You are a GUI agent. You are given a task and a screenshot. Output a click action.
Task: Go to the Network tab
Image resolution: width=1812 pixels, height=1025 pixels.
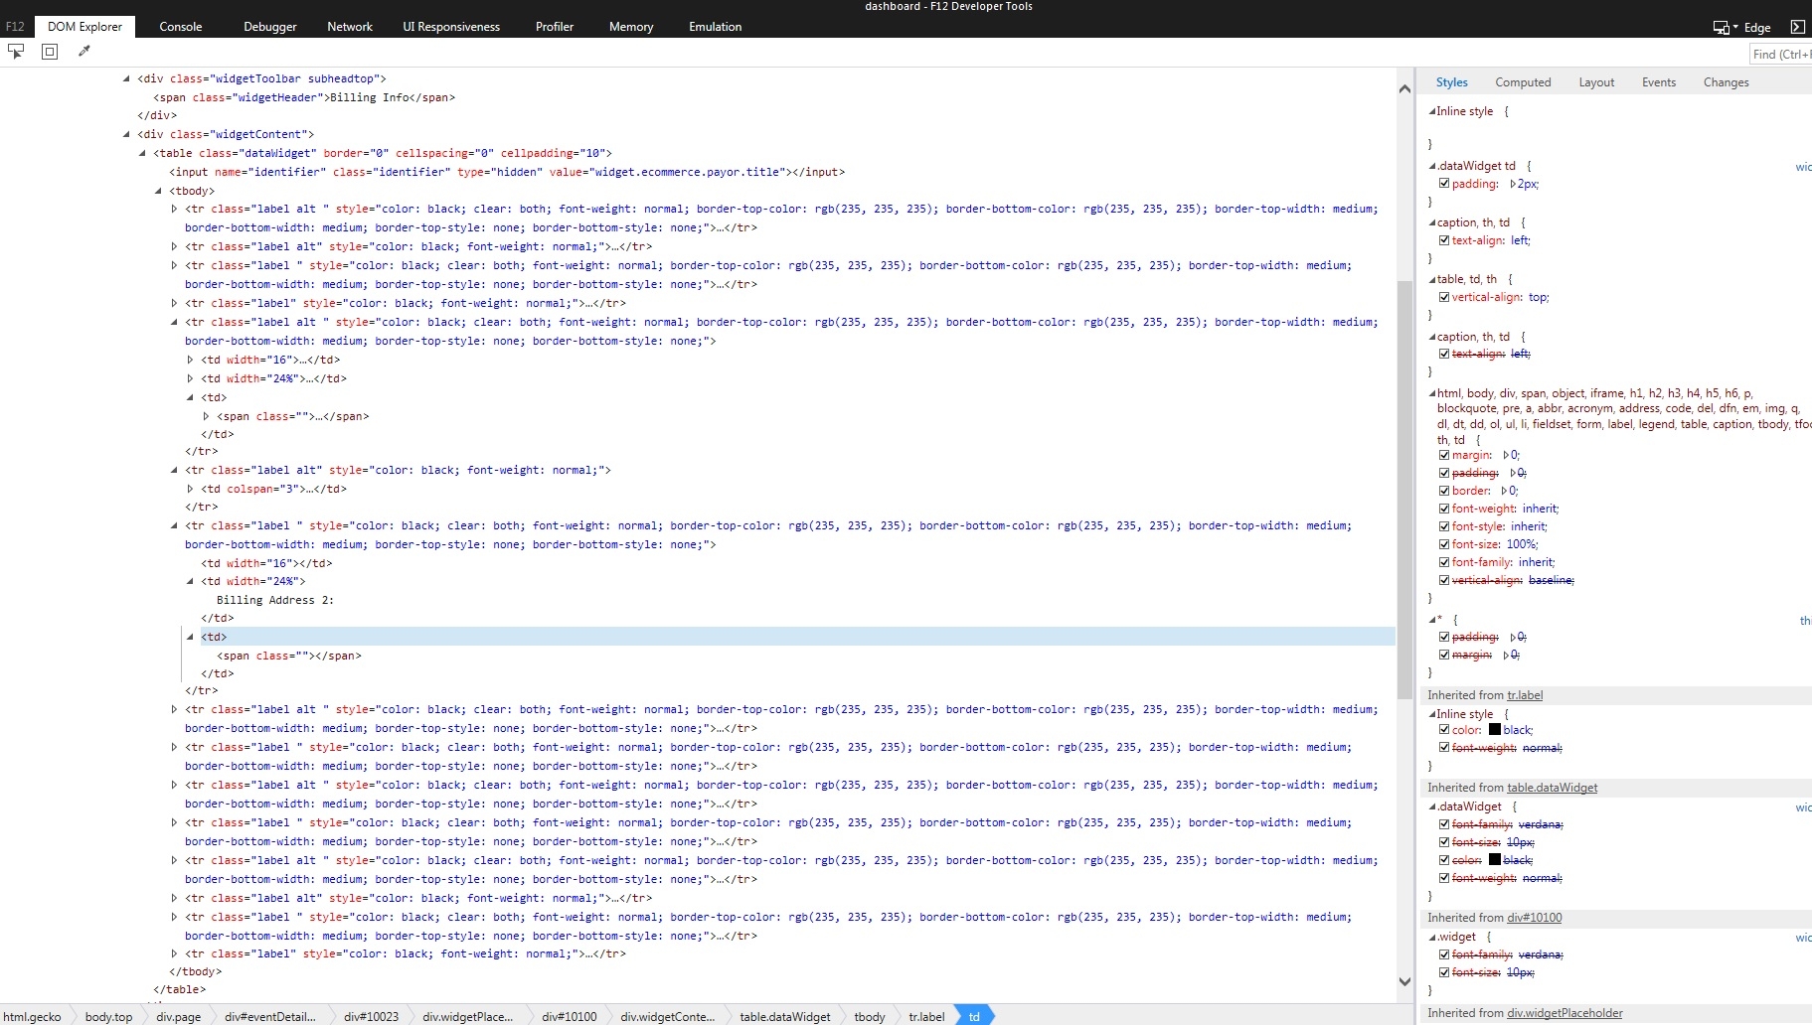click(x=350, y=27)
